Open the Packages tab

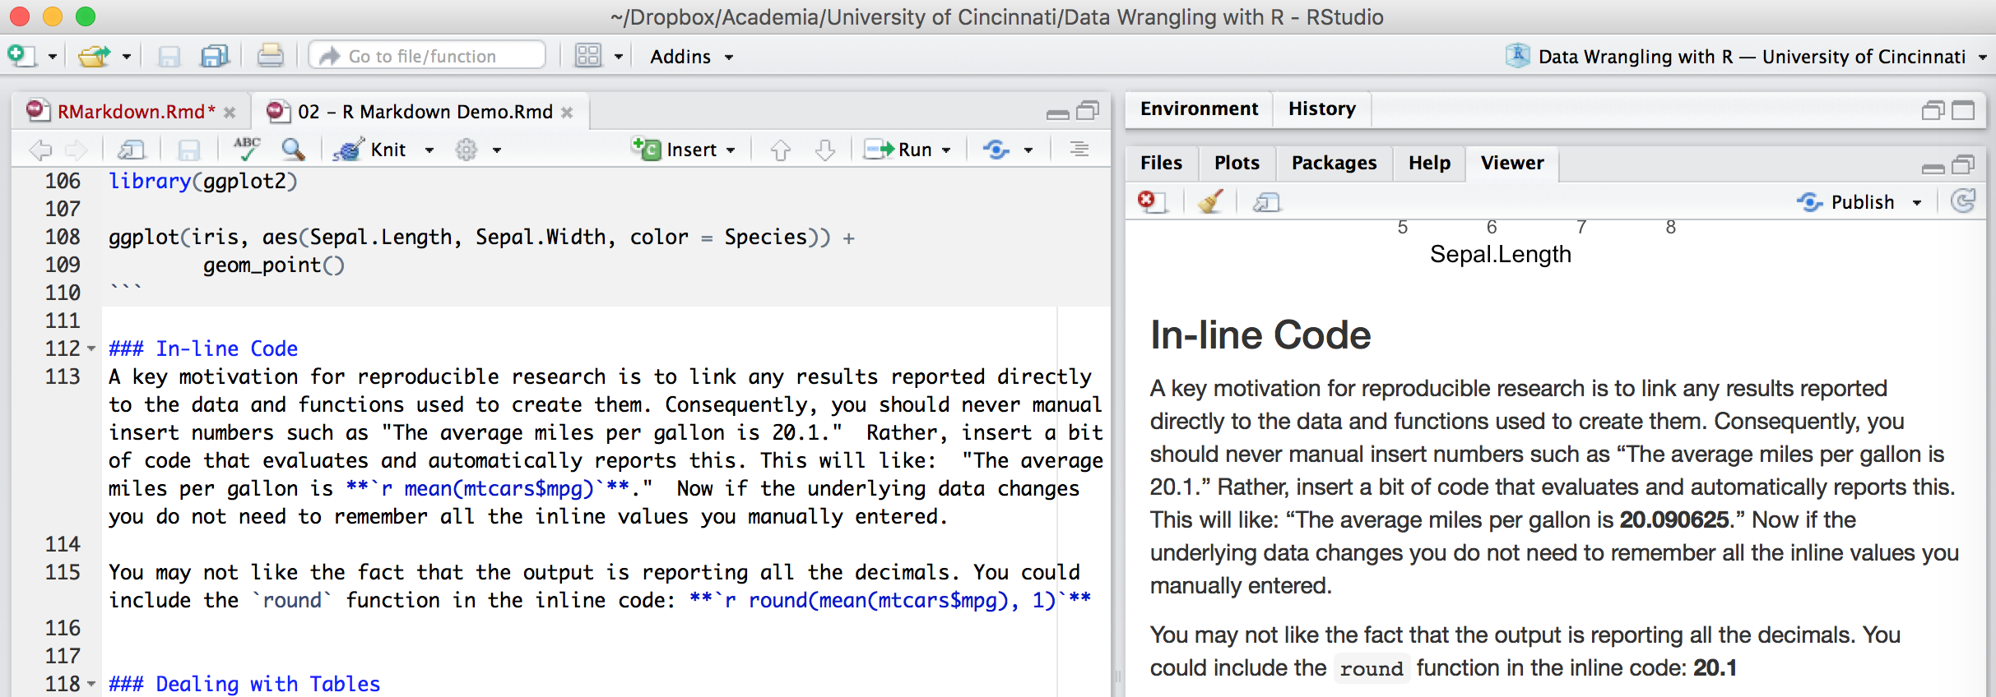tap(1334, 163)
